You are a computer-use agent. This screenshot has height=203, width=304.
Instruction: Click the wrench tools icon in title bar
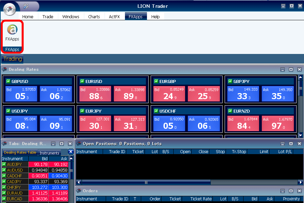tap(26, 6)
